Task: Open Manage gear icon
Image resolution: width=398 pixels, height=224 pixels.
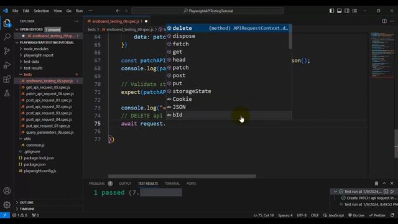Action: [x=7, y=205]
